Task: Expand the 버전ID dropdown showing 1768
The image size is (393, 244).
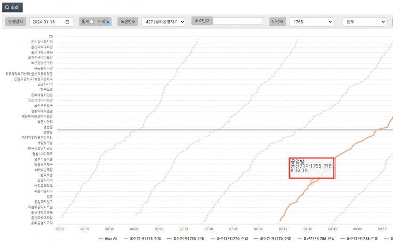Action: tap(311, 22)
